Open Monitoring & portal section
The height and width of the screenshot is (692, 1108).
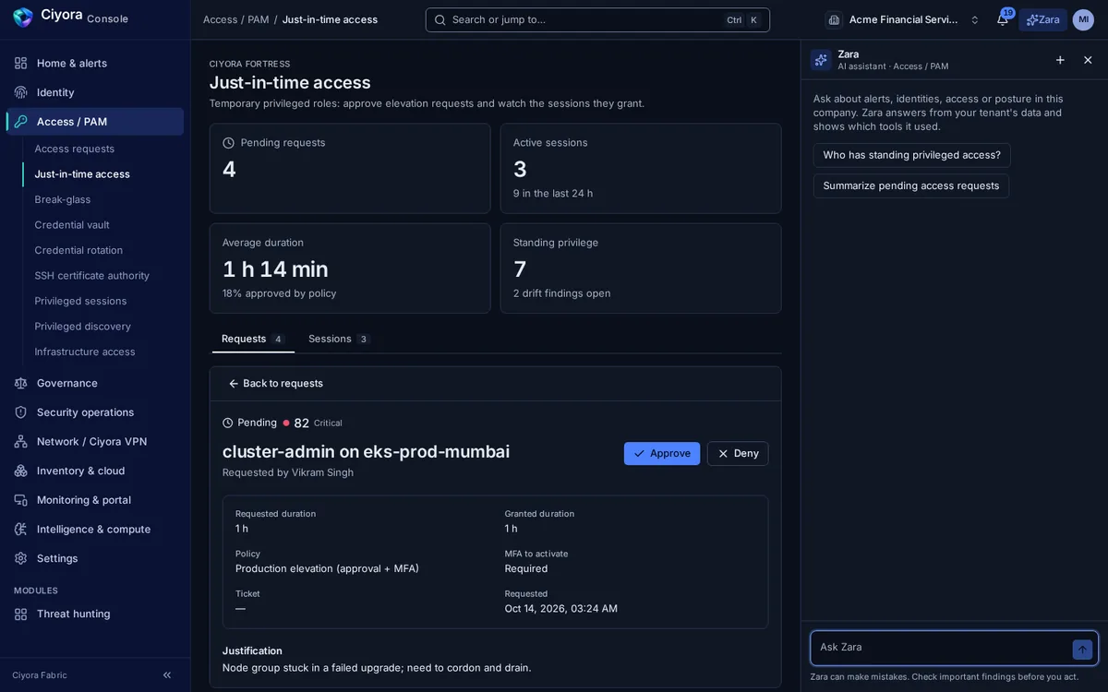pyautogui.click(x=95, y=500)
